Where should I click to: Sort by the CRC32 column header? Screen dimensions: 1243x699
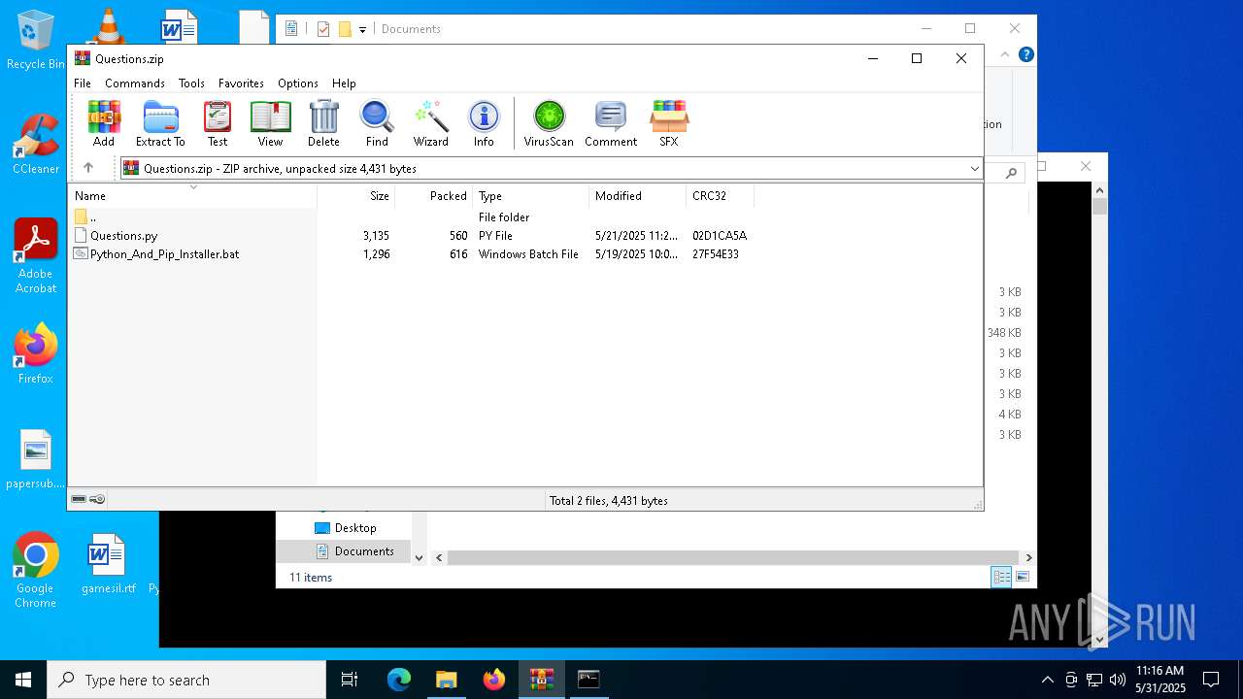click(x=721, y=196)
